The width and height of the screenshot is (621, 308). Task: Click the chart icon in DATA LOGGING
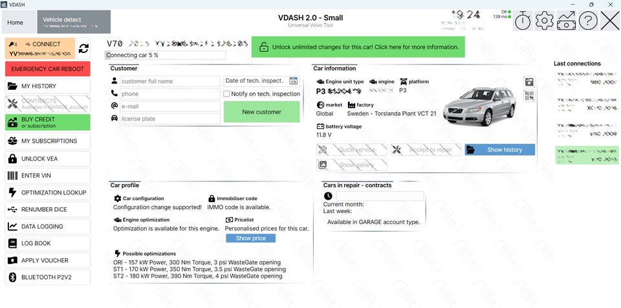pos(13,227)
